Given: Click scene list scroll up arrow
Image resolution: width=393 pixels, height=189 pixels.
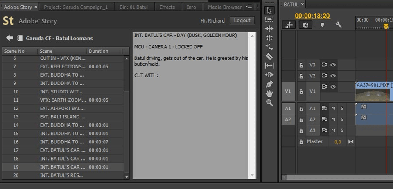Looking at the screenshot, I should [x=126, y=59].
